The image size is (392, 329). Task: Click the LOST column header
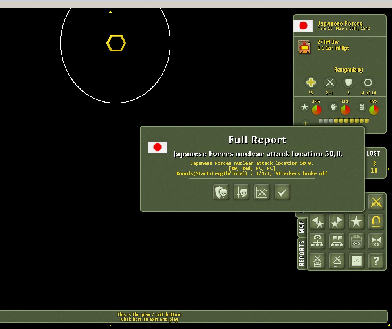[374, 154]
